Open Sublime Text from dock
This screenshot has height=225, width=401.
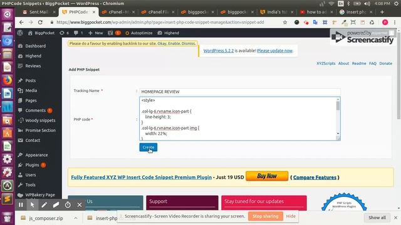point(7,199)
